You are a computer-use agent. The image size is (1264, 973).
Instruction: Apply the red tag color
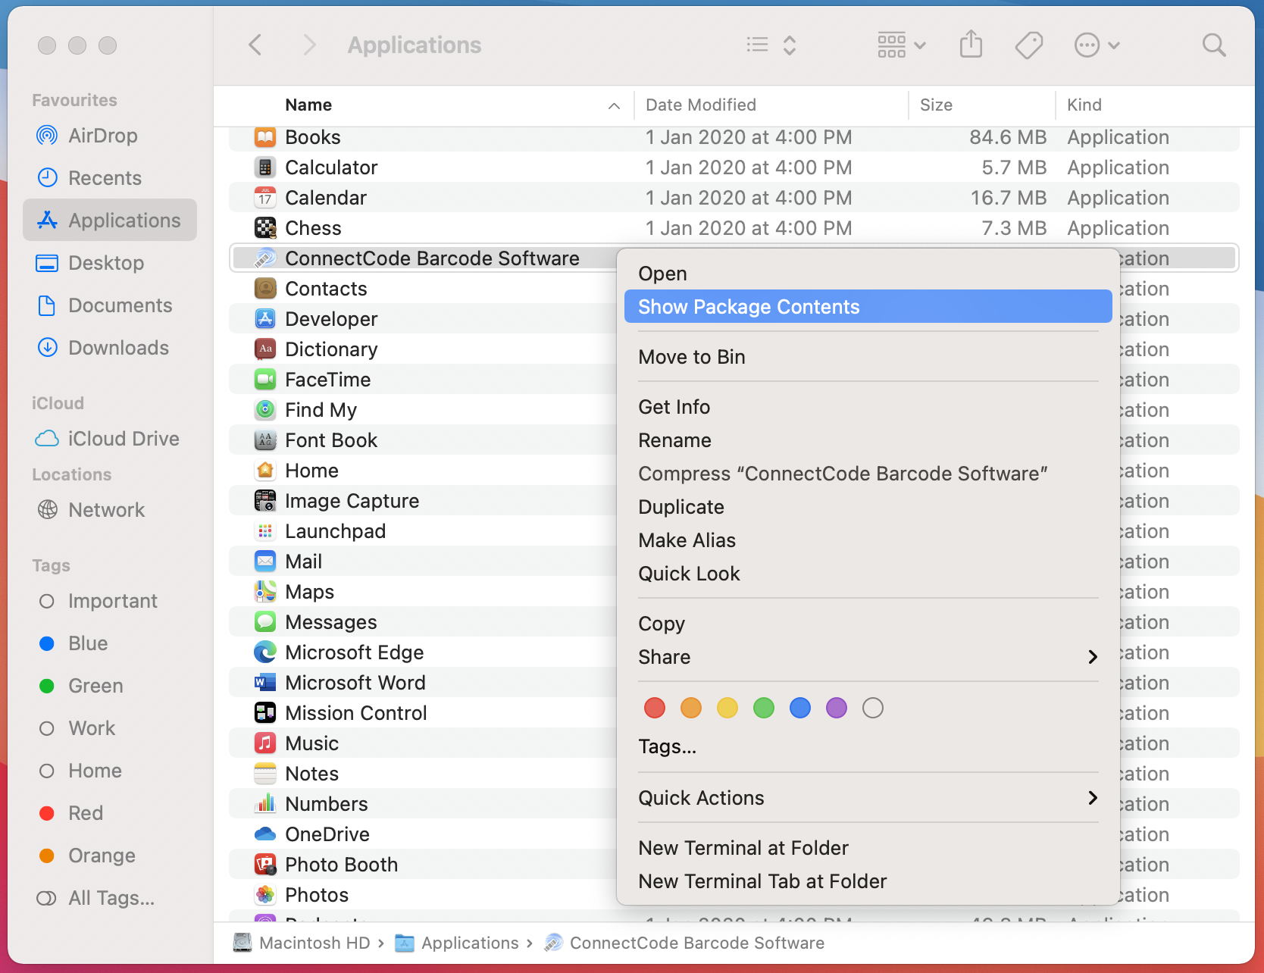[655, 708]
